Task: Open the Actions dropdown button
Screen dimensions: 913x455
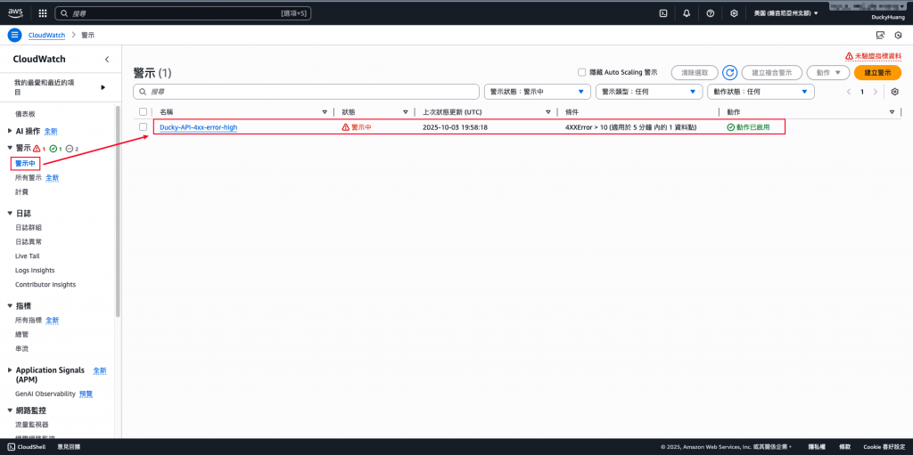Action: click(x=828, y=73)
